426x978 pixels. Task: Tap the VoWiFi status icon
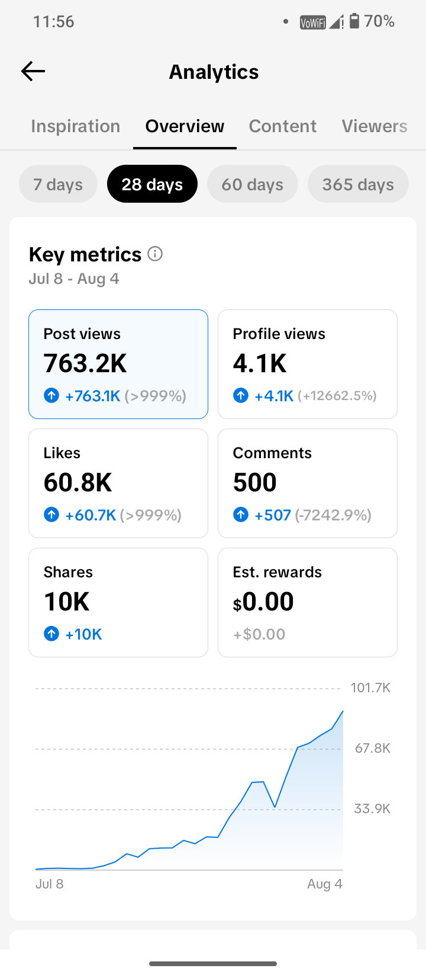click(313, 23)
